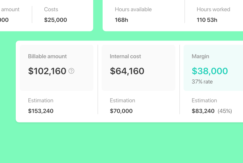Click the 37% rate text
243x163 pixels.
pos(202,82)
